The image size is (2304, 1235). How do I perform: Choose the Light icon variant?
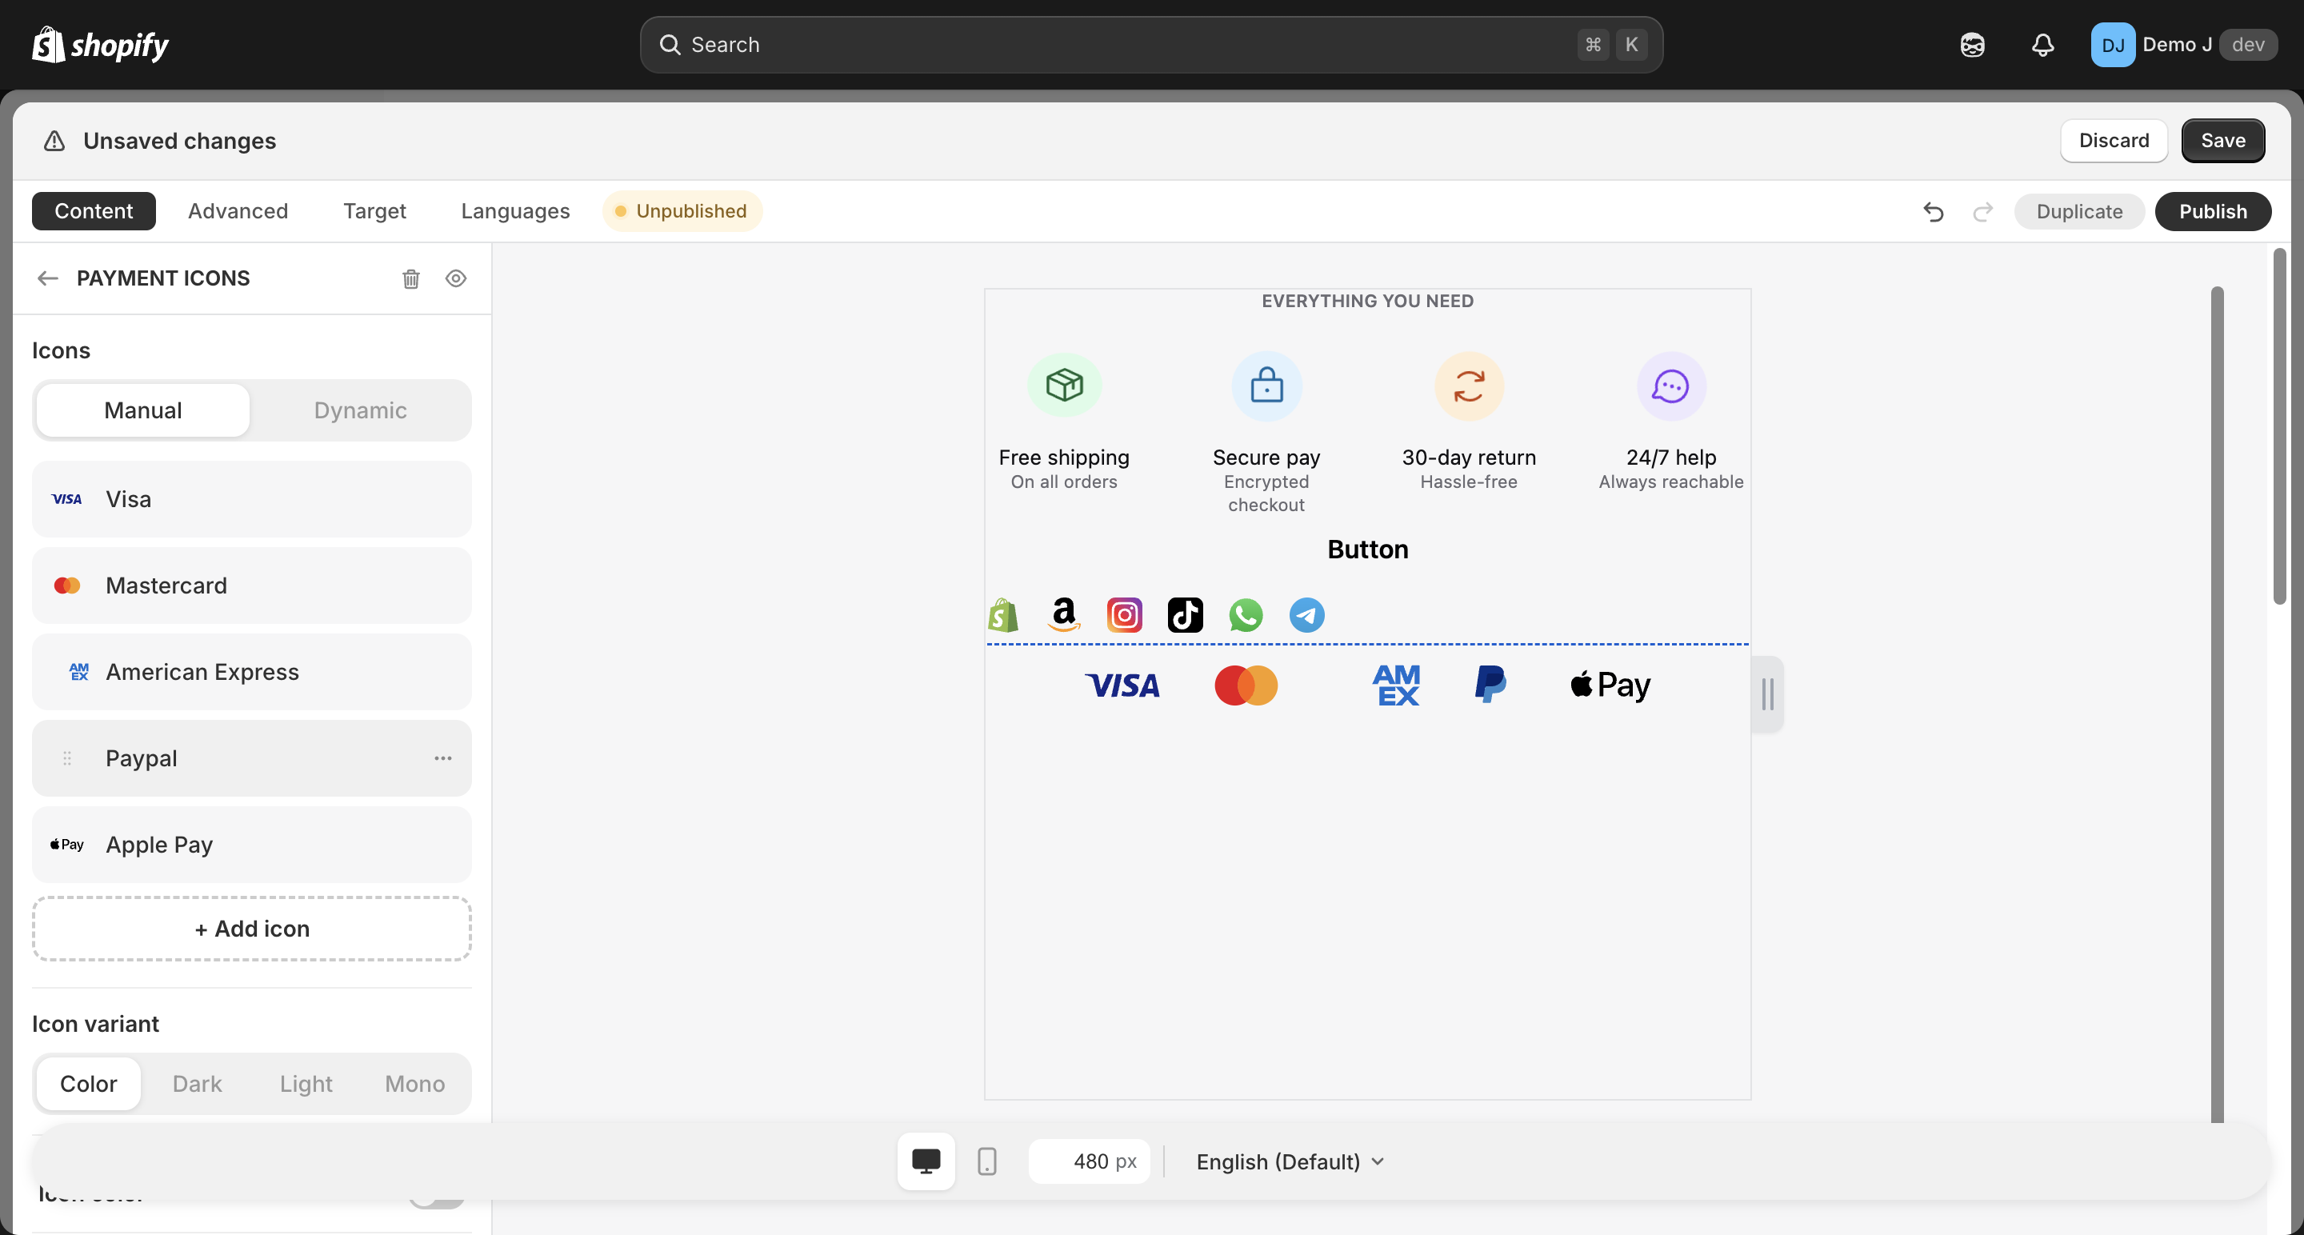click(306, 1084)
